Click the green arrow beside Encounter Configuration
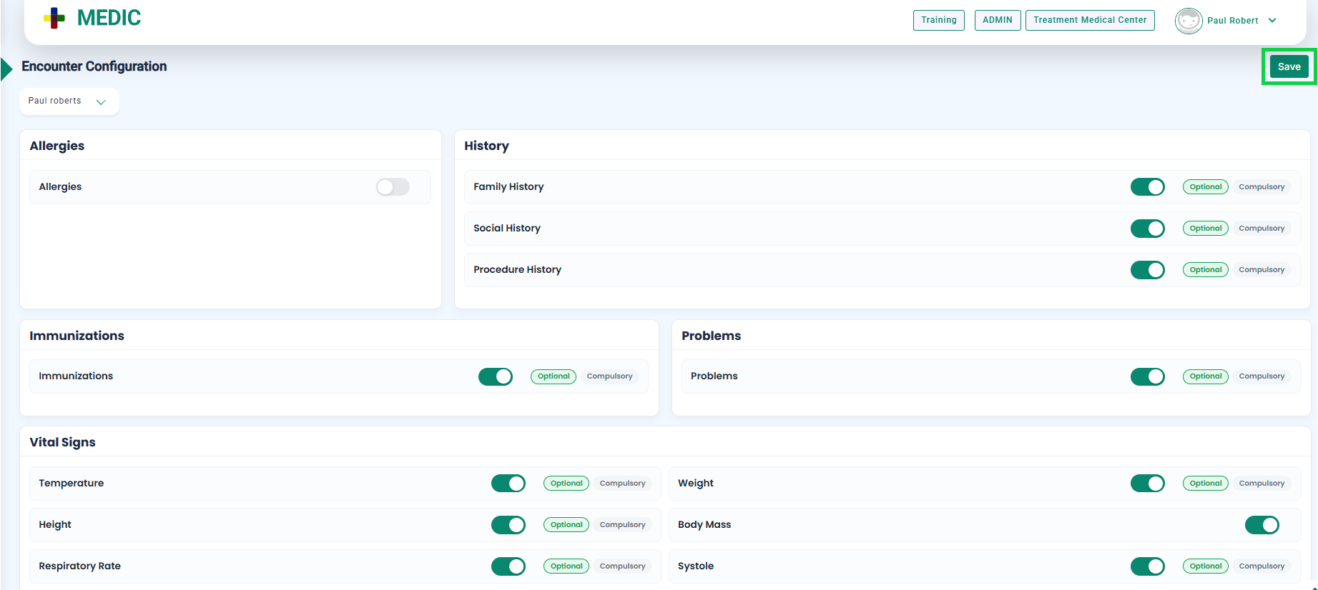Image resolution: width=1318 pixels, height=590 pixels. click(7, 69)
